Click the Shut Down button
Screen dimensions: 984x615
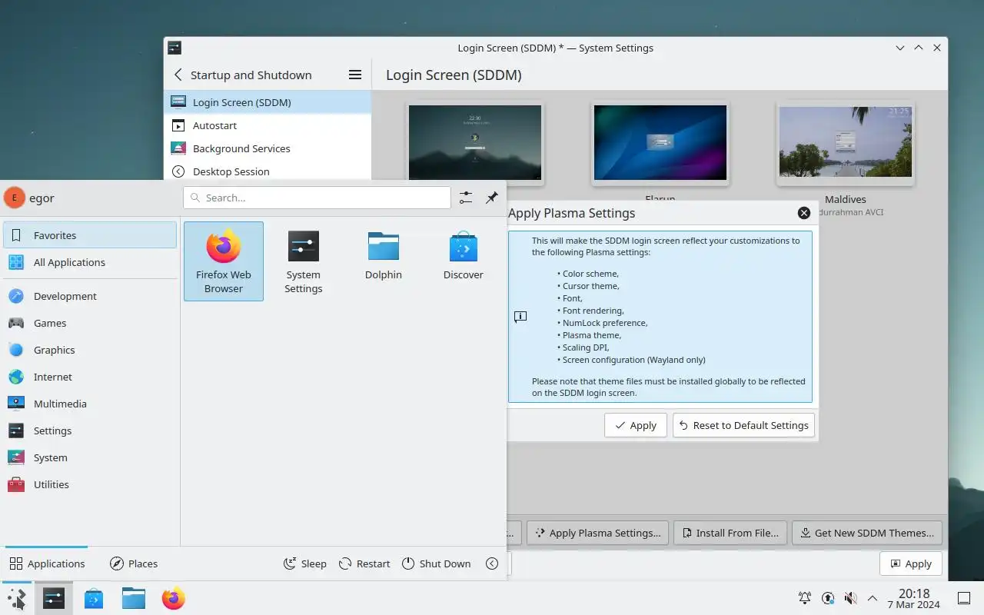(436, 563)
